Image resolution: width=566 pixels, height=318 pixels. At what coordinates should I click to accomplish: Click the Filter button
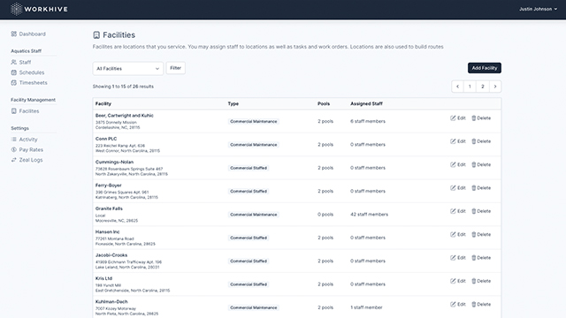(x=175, y=68)
